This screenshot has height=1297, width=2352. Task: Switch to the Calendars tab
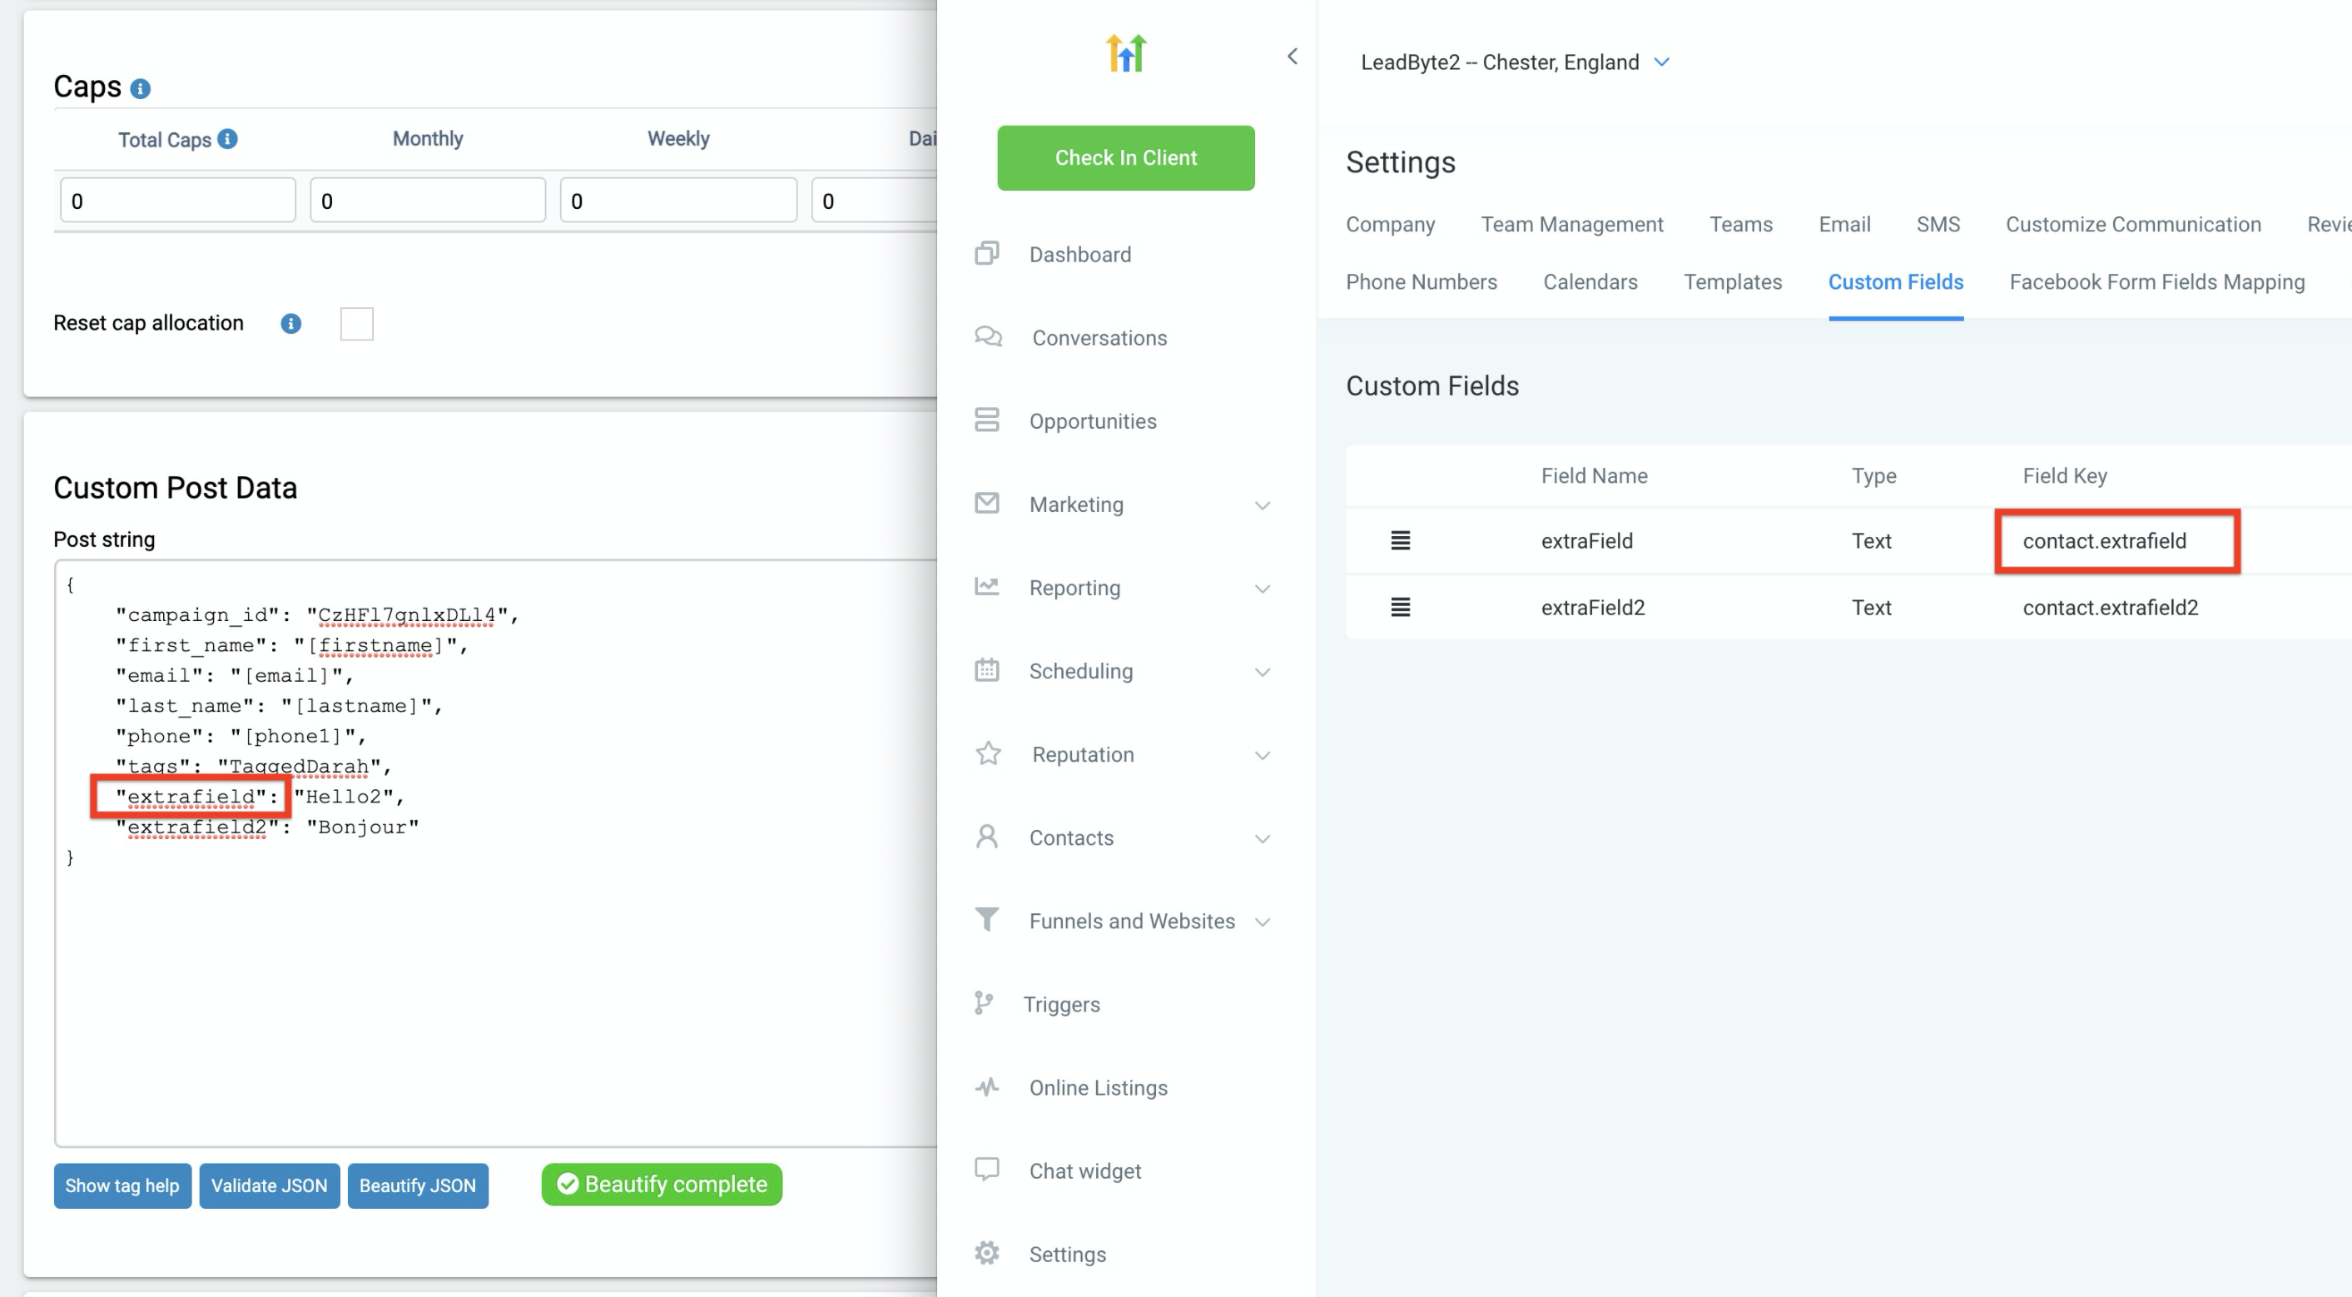(x=1590, y=281)
